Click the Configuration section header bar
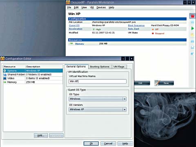 tap(127, 19)
